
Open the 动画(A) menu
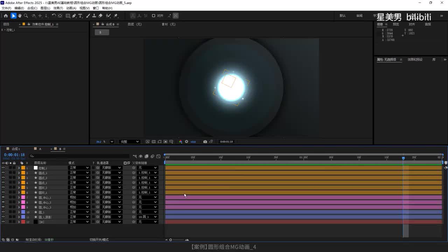[71, 8]
